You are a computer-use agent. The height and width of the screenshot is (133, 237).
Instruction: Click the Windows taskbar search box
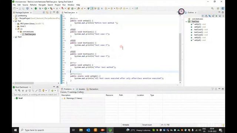[x=44, y=130]
